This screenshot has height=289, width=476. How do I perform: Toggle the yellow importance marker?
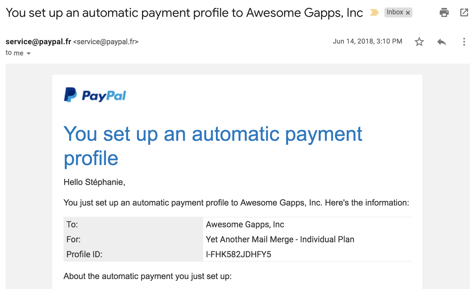click(x=374, y=12)
